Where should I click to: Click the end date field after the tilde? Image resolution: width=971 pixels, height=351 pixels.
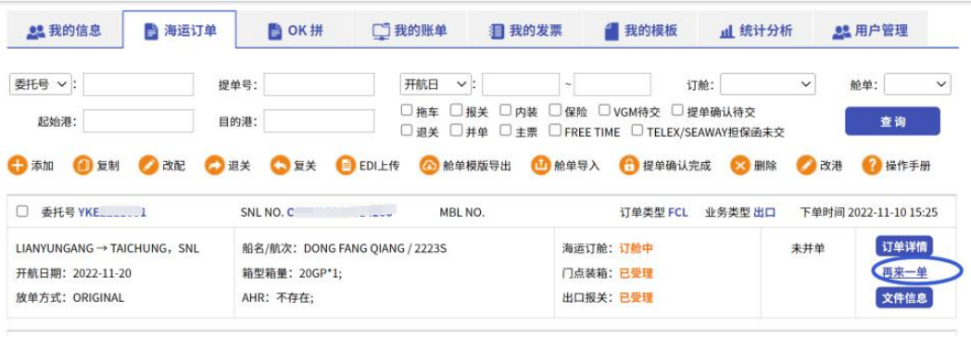pyautogui.click(x=612, y=84)
